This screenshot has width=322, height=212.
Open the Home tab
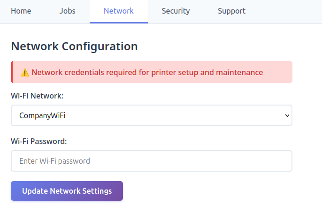[21, 11]
